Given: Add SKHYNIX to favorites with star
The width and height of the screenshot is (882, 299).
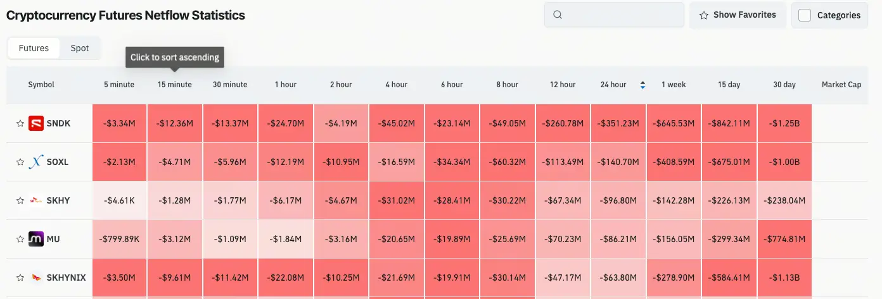Looking at the screenshot, I should coord(20,278).
